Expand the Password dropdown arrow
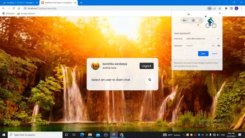This screenshot has width=245, height=138. coord(213,46)
